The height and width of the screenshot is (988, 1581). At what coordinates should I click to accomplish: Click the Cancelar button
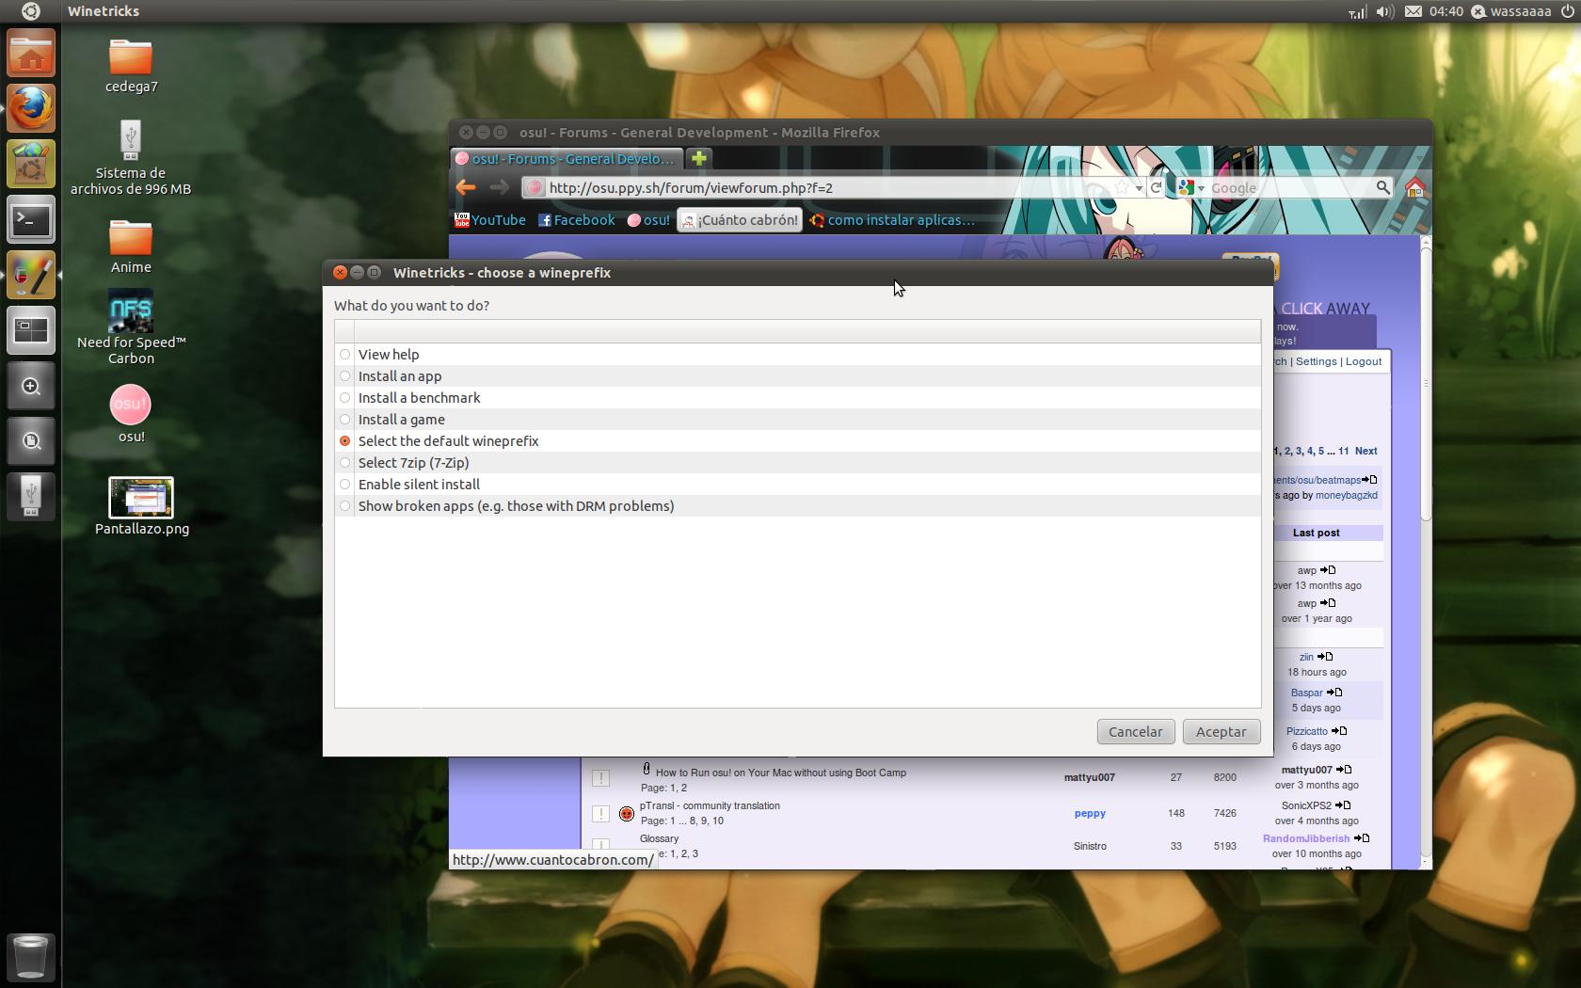click(x=1135, y=732)
